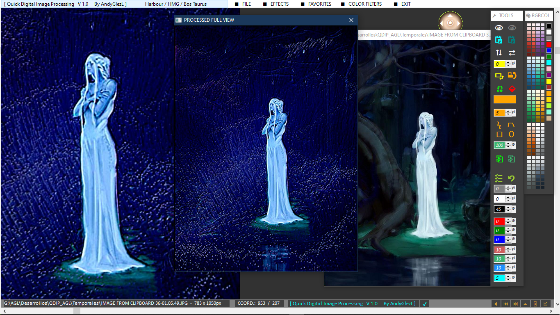The width and height of the screenshot is (560, 315).
Task: Click the bright cyan clipboard paste icon
Action: pyautogui.click(x=499, y=40)
